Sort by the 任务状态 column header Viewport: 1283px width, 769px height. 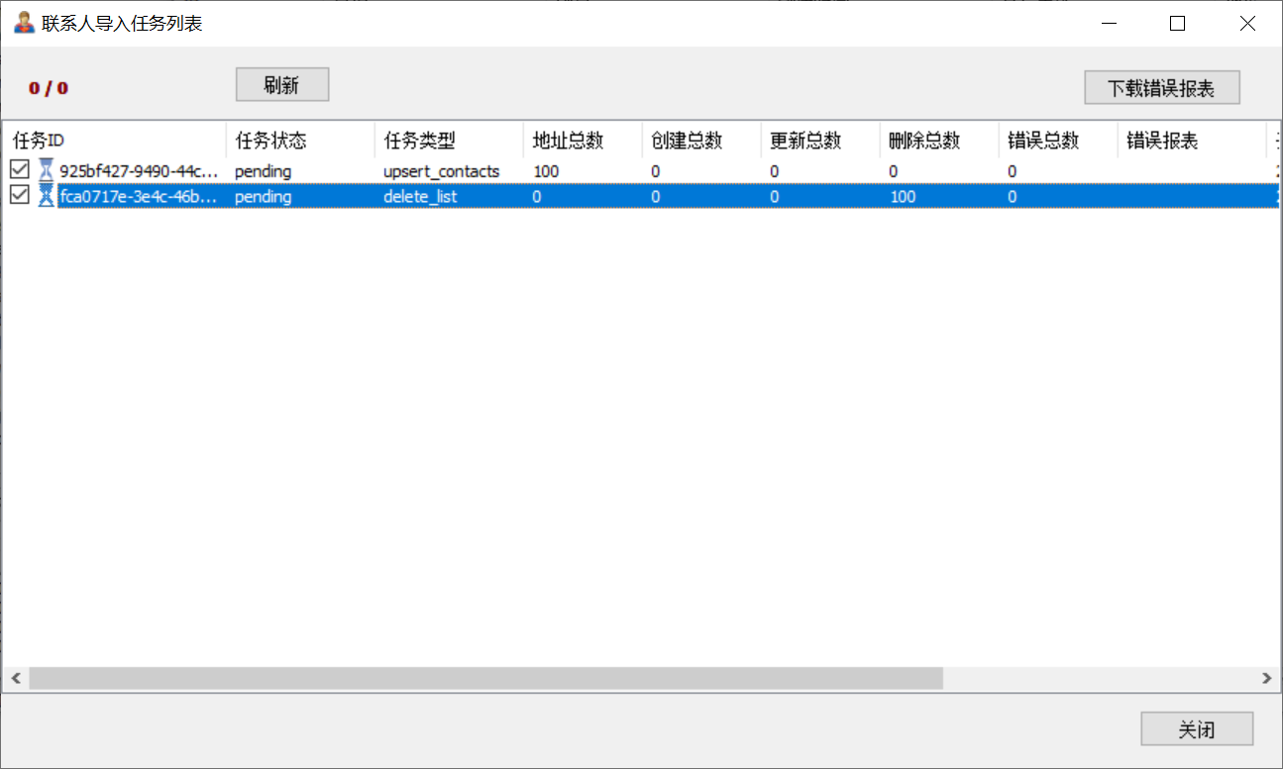coord(299,141)
